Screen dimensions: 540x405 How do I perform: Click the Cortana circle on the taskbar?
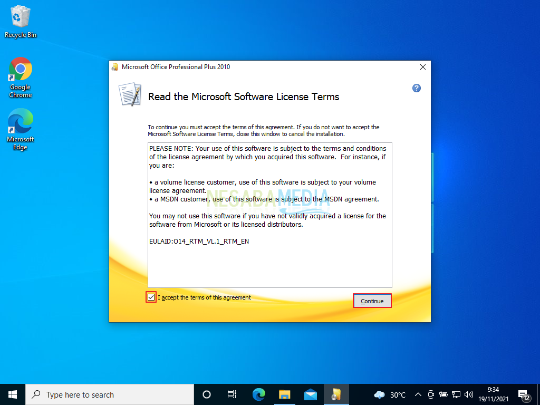click(206, 394)
